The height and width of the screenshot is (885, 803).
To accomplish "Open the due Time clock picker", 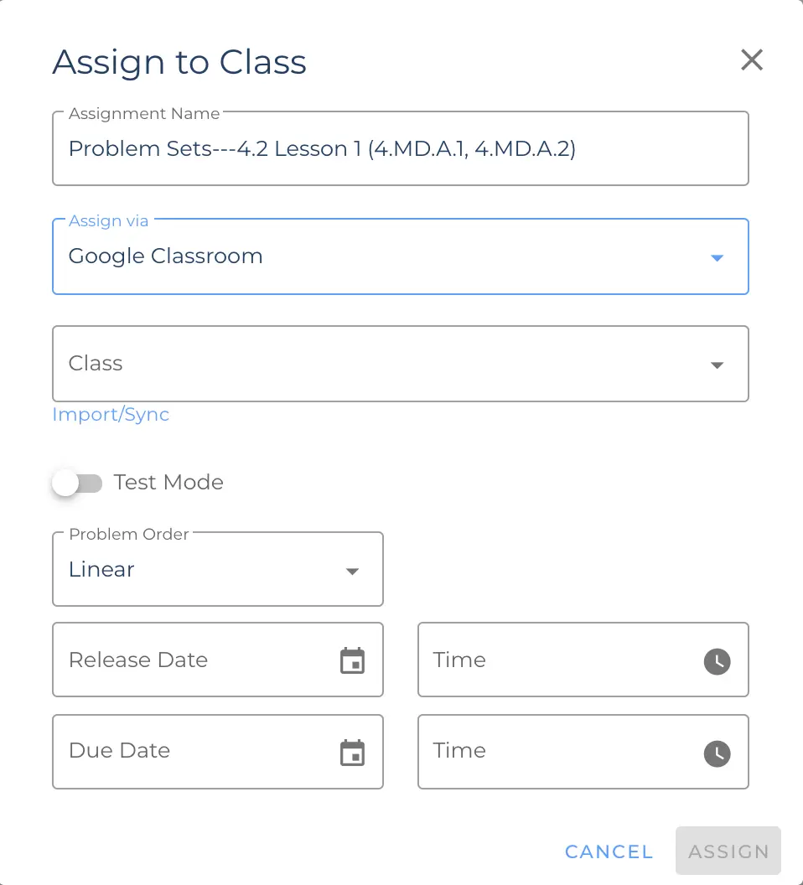I will pos(717,753).
